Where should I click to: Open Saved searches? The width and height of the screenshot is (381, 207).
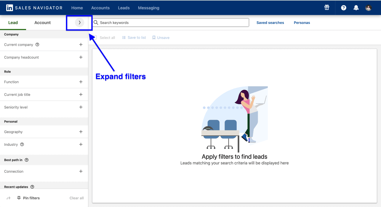[x=270, y=22]
